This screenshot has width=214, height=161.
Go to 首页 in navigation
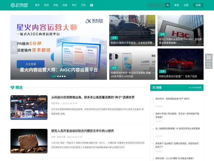point(37,5)
